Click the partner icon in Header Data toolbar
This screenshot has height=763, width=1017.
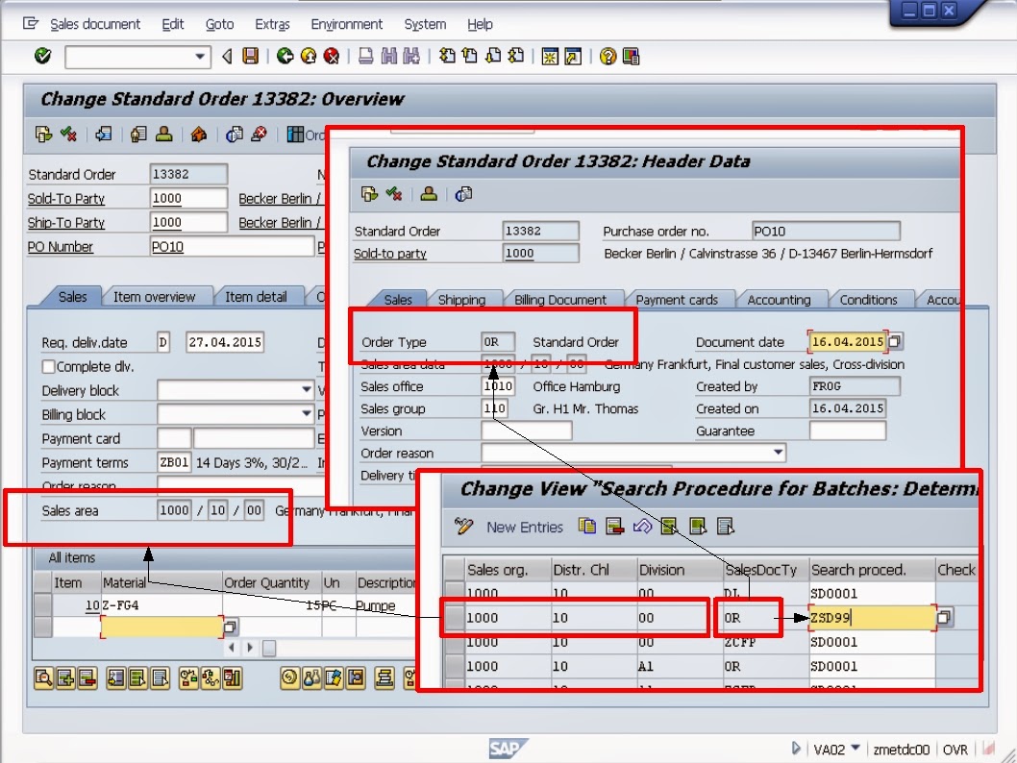click(x=429, y=194)
